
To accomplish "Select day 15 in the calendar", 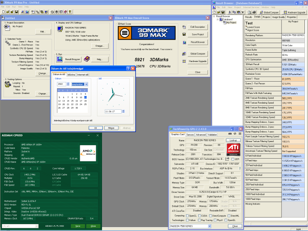I will (72, 101).
